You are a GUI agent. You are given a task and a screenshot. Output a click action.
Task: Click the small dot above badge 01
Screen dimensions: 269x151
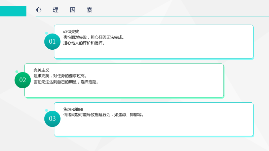pyautogui.click(x=46, y=33)
